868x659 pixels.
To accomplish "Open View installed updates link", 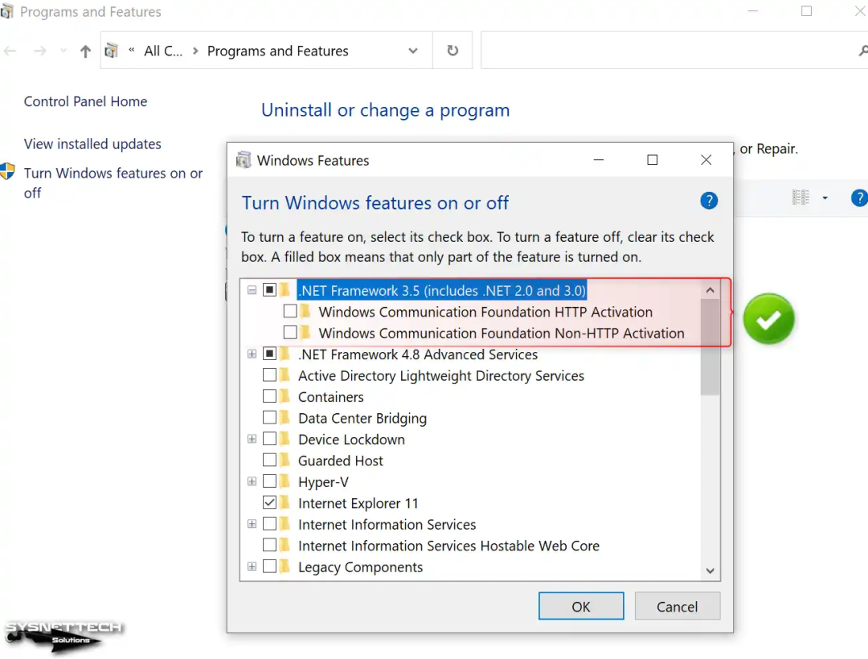I will tap(92, 144).
